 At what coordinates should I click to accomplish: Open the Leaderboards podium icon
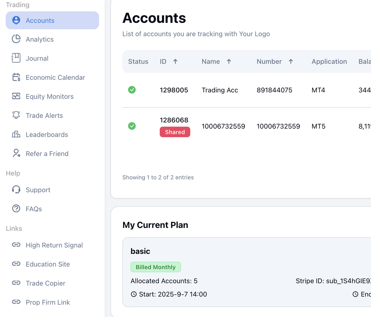coord(16,134)
